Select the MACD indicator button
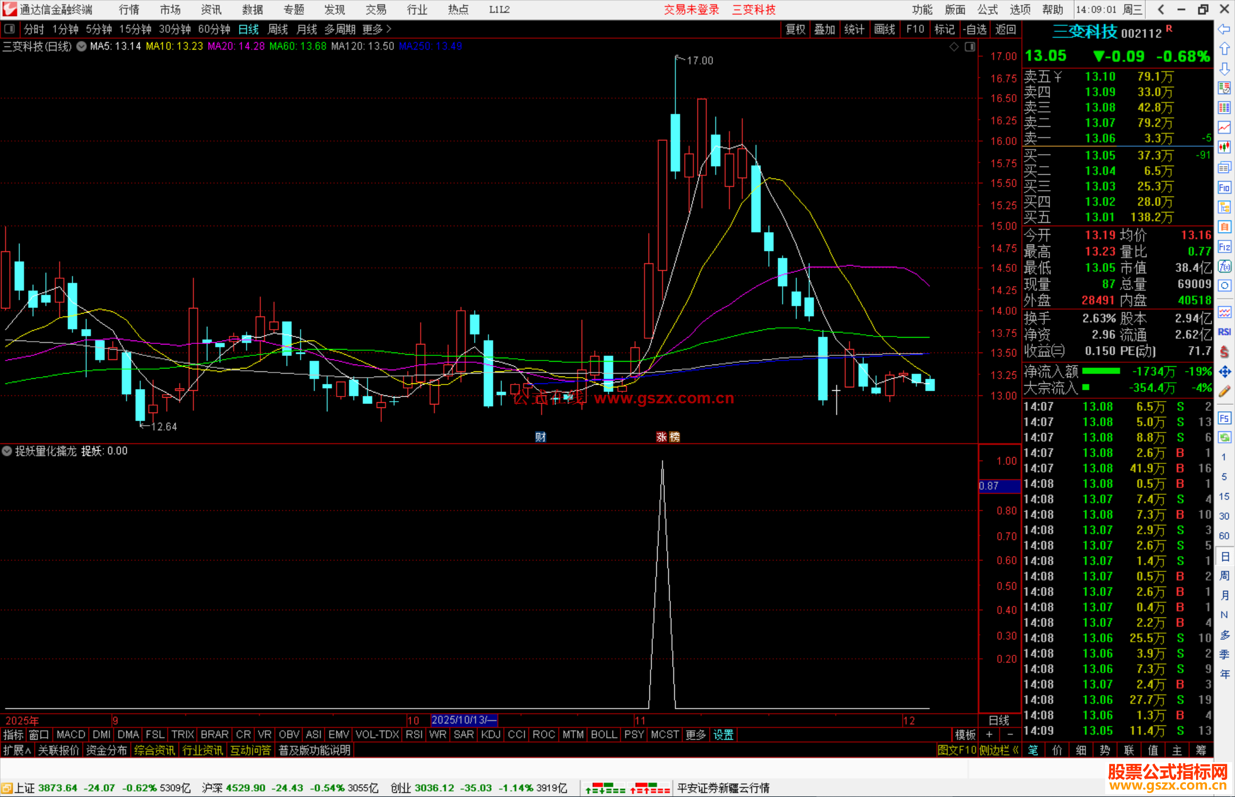The image size is (1235, 797). click(70, 735)
